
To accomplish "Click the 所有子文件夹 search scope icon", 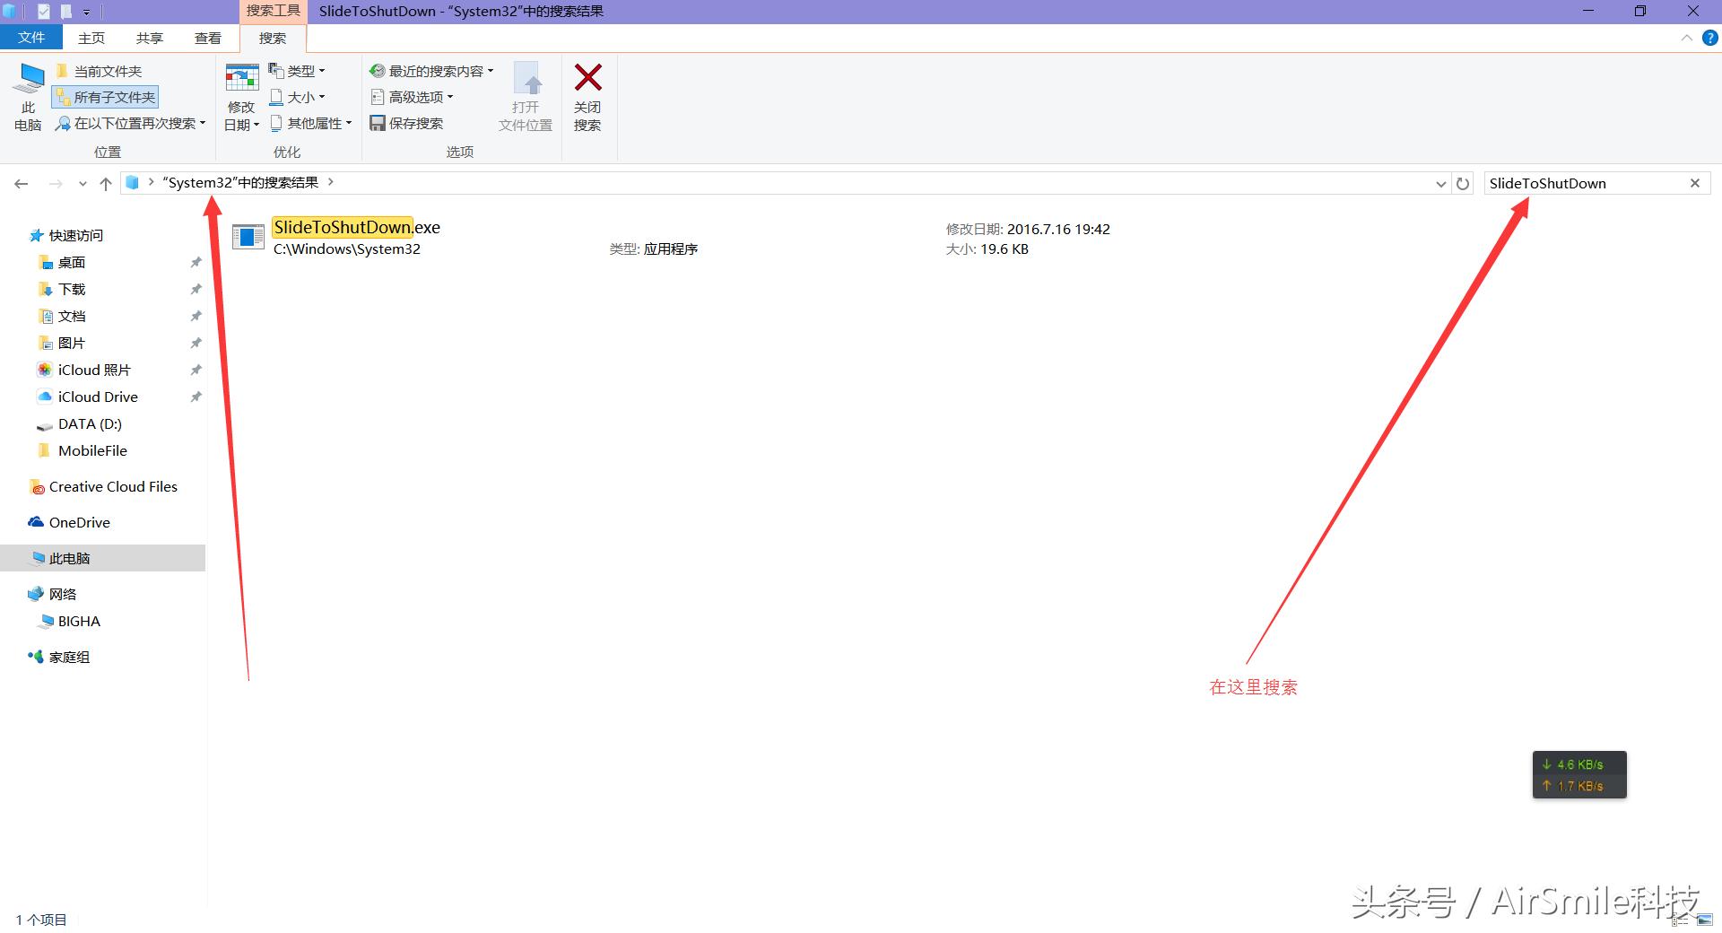I will (105, 97).
